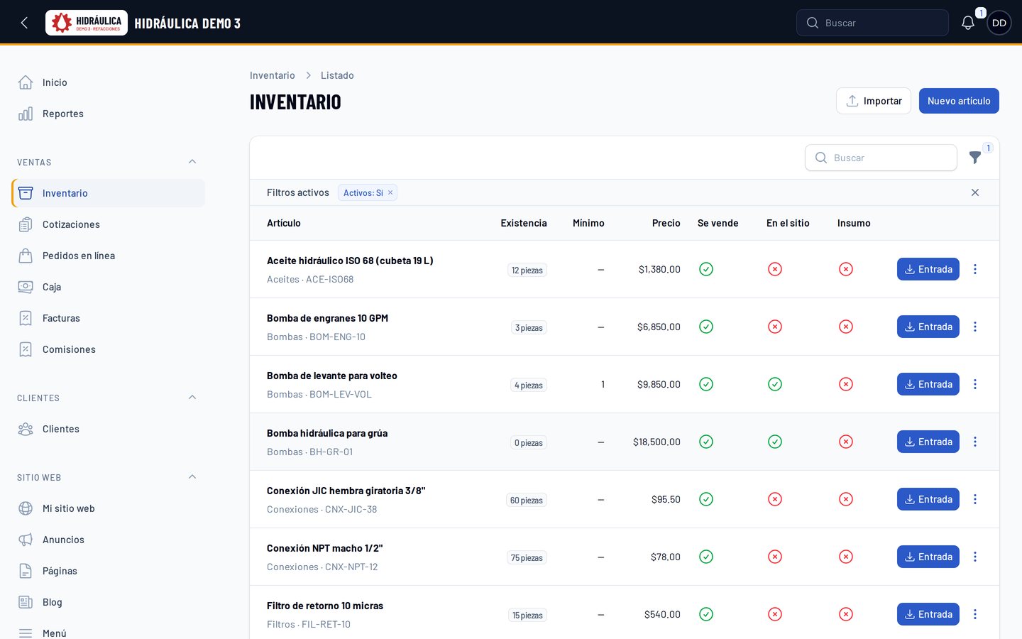The height and width of the screenshot is (639, 1022).
Task: Open row options for Conexión JIC hembra giratoria
Action: (x=975, y=499)
